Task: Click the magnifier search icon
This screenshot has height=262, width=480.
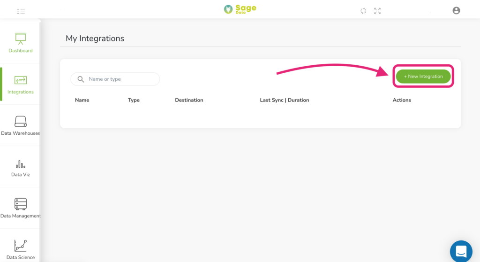Action: coord(81,79)
